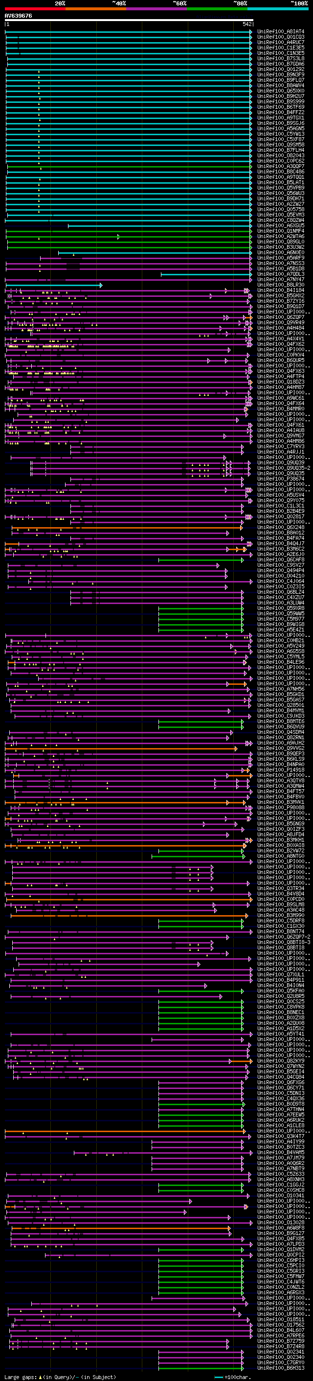Select the UniRef100_Q02341 label
This screenshot has width=313, height=1381.
coord(280,1352)
